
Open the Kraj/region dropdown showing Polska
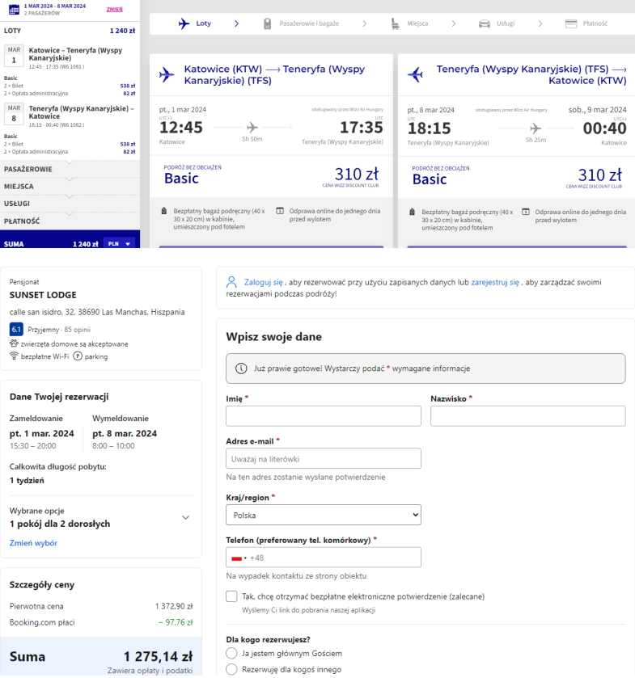click(x=324, y=515)
